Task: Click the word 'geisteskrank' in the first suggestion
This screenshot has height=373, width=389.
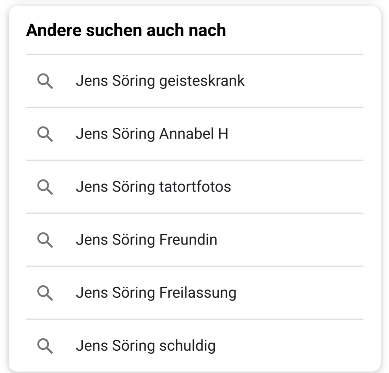Action: click(x=202, y=82)
